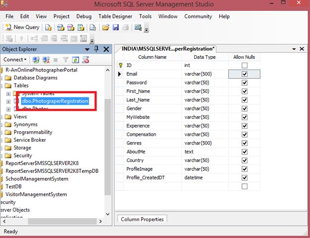Viewport: 310px width, 238px height.
Task: Open the Activity Monitor icon
Action: pyautogui.click(x=138, y=27)
